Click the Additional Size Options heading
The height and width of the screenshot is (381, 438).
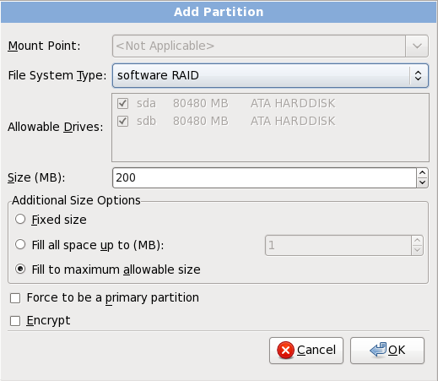pos(76,200)
